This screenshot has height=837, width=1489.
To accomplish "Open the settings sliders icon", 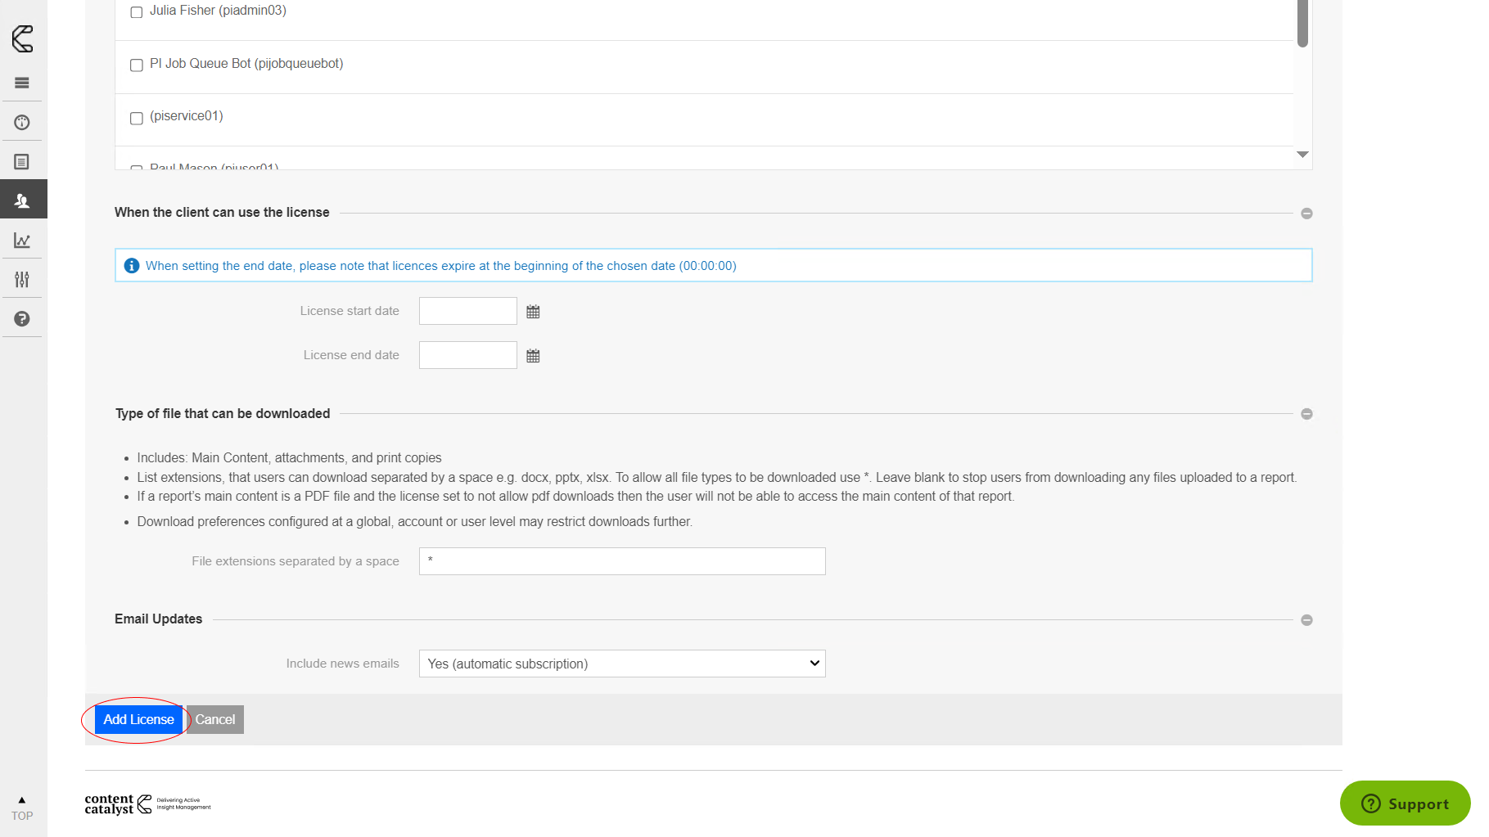I will 22,280.
